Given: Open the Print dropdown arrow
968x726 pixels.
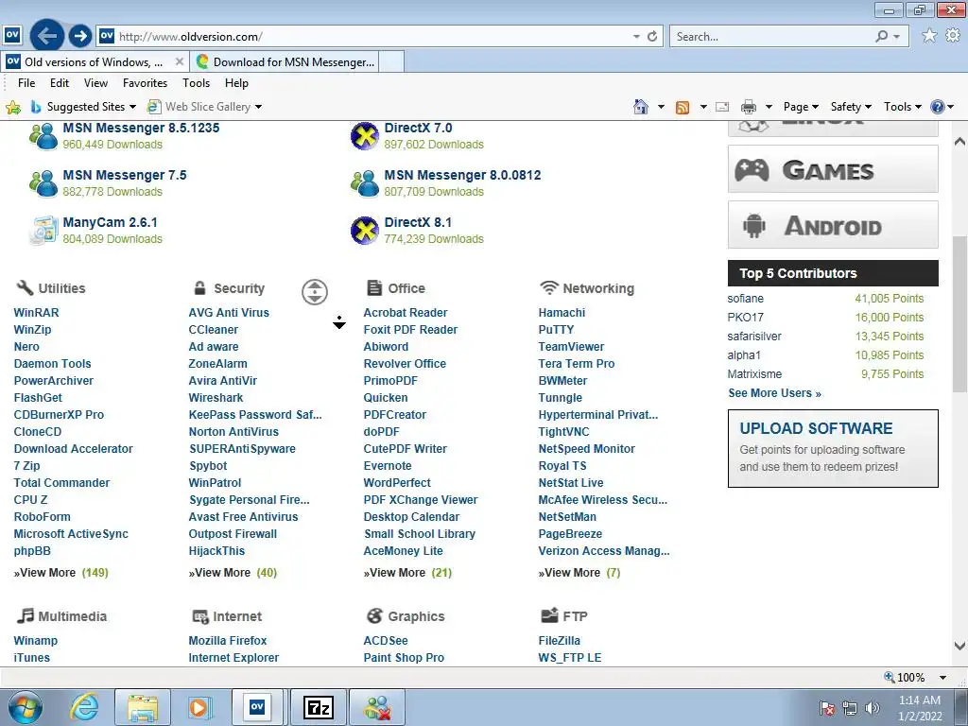Looking at the screenshot, I should (x=769, y=108).
